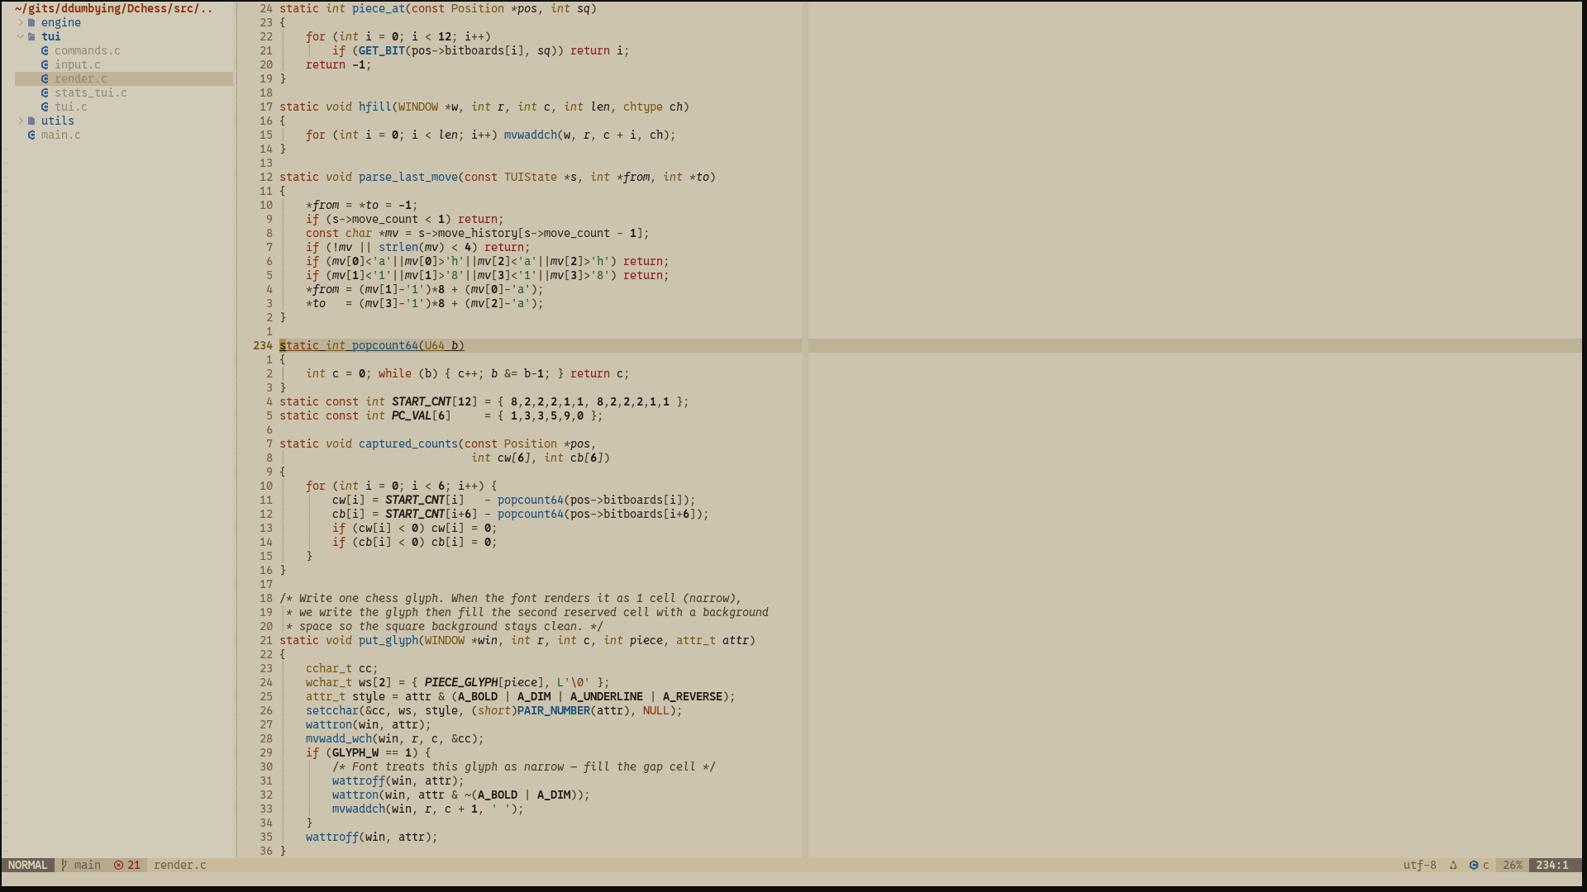Click the 26% scroll position indicator
This screenshot has height=892, width=1587.
click(1513, 865)
